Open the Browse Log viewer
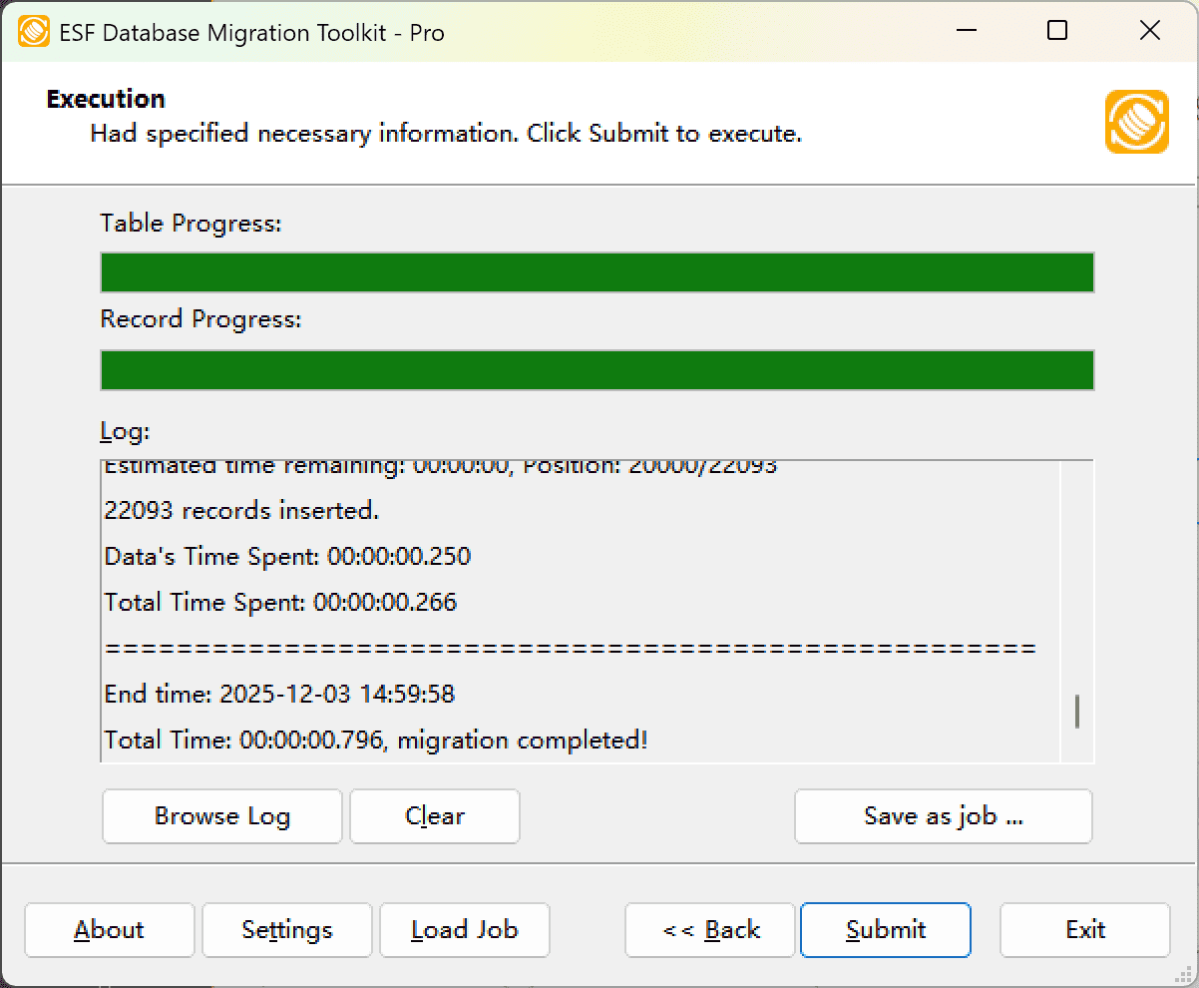Image resolution: width=1199 pixels, height=988 pixels. (x=221, y=816)
